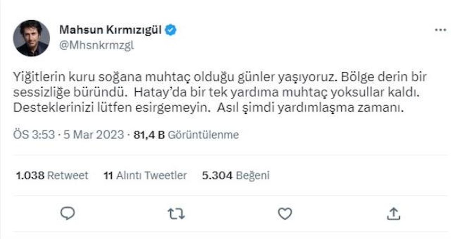
Task: Show the 1.038 Retweet list
Action: click(x=52, y=175)
